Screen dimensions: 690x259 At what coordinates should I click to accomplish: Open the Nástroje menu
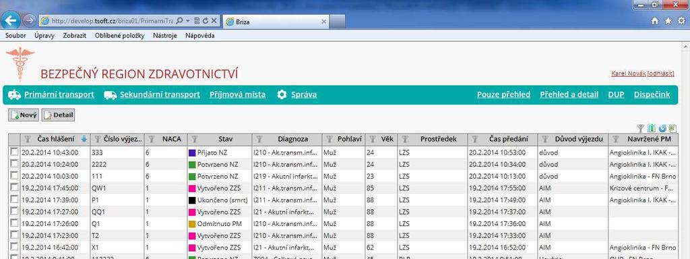[x=165, y=36]
